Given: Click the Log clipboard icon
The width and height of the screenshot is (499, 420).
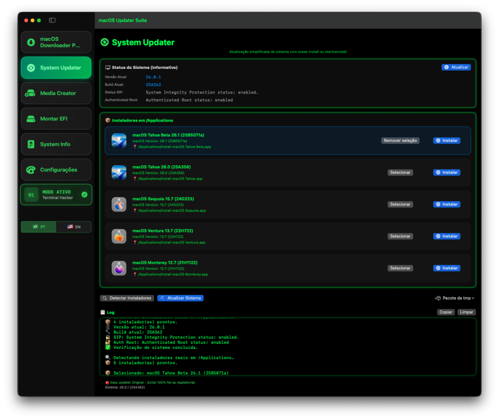Looking at the screenshot, I should (x=103, y=312).
